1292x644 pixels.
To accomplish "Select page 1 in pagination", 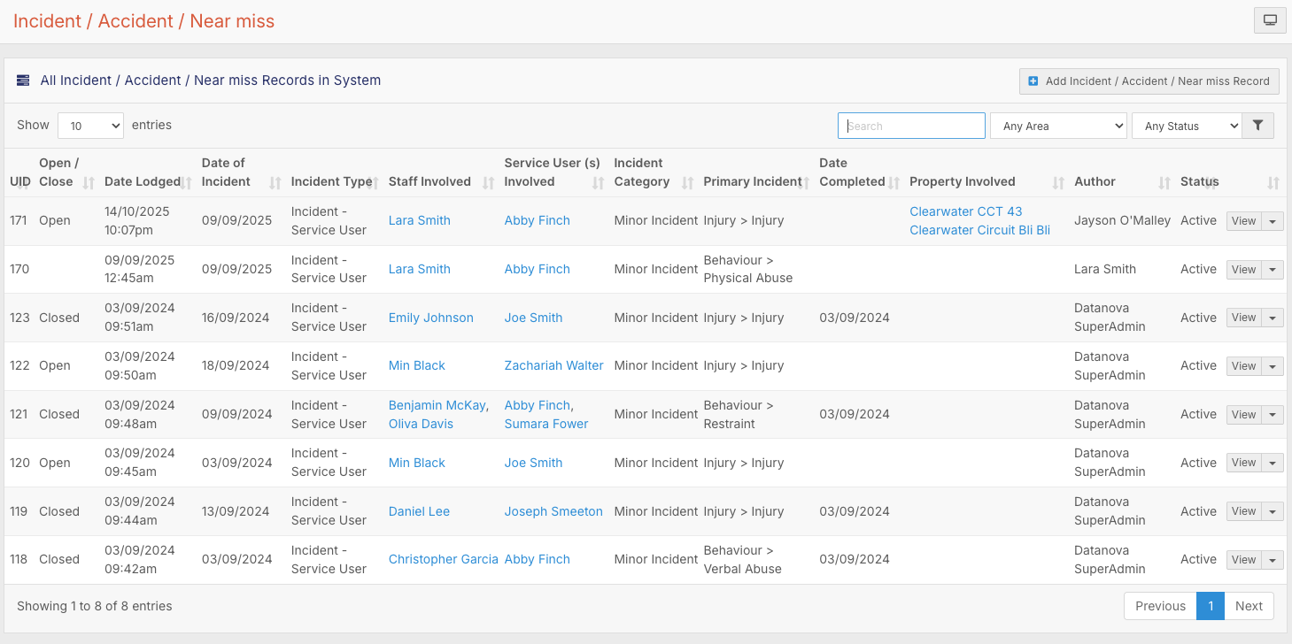I will (1211, 606).
